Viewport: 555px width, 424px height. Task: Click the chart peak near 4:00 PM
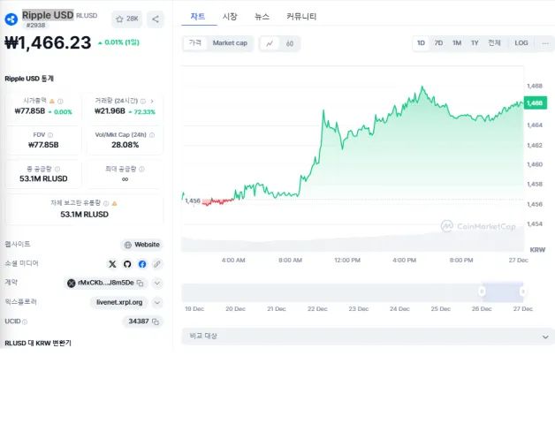(x=422, y=87)
